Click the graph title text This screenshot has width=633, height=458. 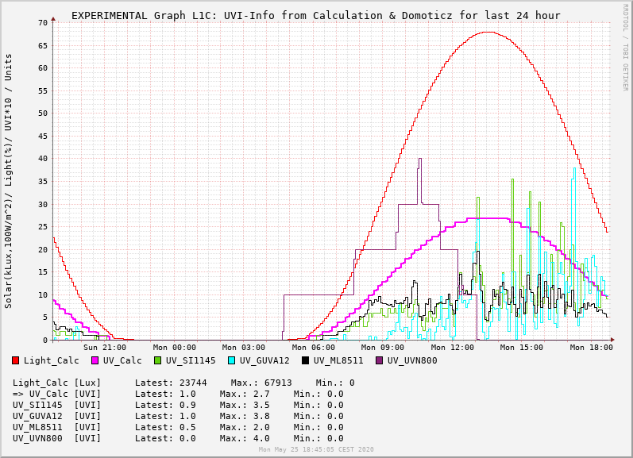(315, 15)
